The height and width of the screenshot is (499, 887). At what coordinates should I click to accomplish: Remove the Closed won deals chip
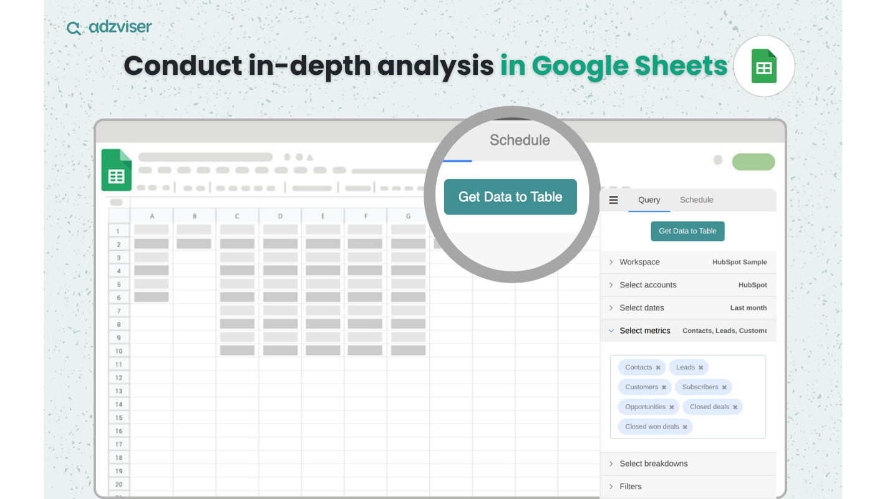685,427
